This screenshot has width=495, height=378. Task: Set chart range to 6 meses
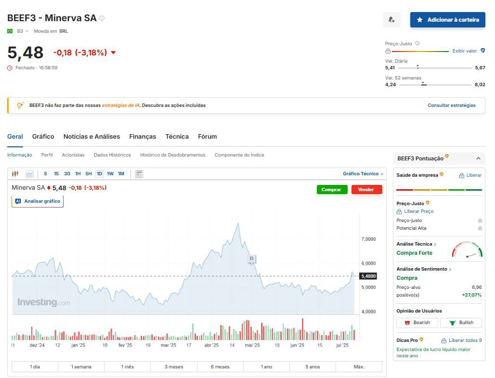[x=220, y=366]
